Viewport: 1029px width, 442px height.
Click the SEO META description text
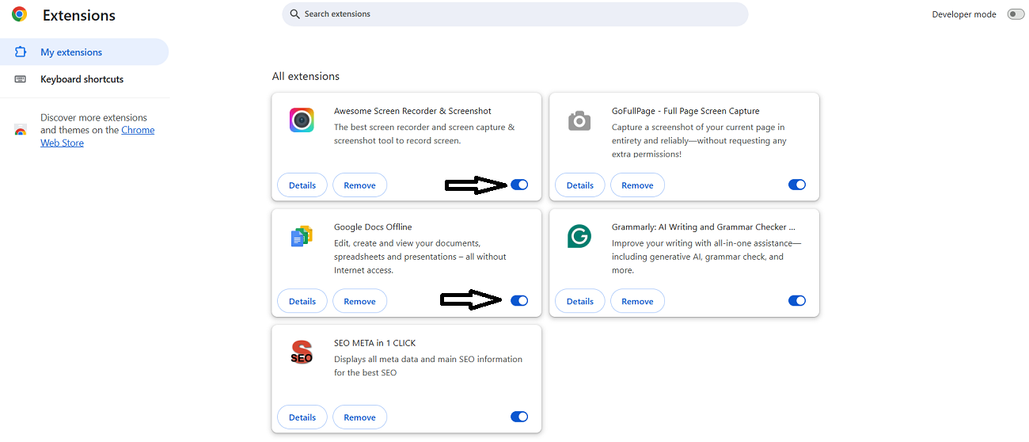[428, 366]
